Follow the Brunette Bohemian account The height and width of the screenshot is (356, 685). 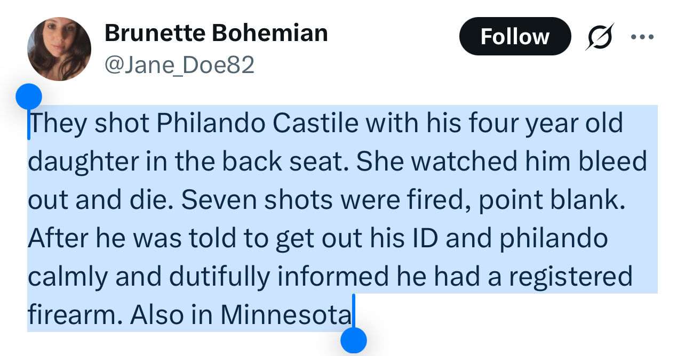[515, 37]
